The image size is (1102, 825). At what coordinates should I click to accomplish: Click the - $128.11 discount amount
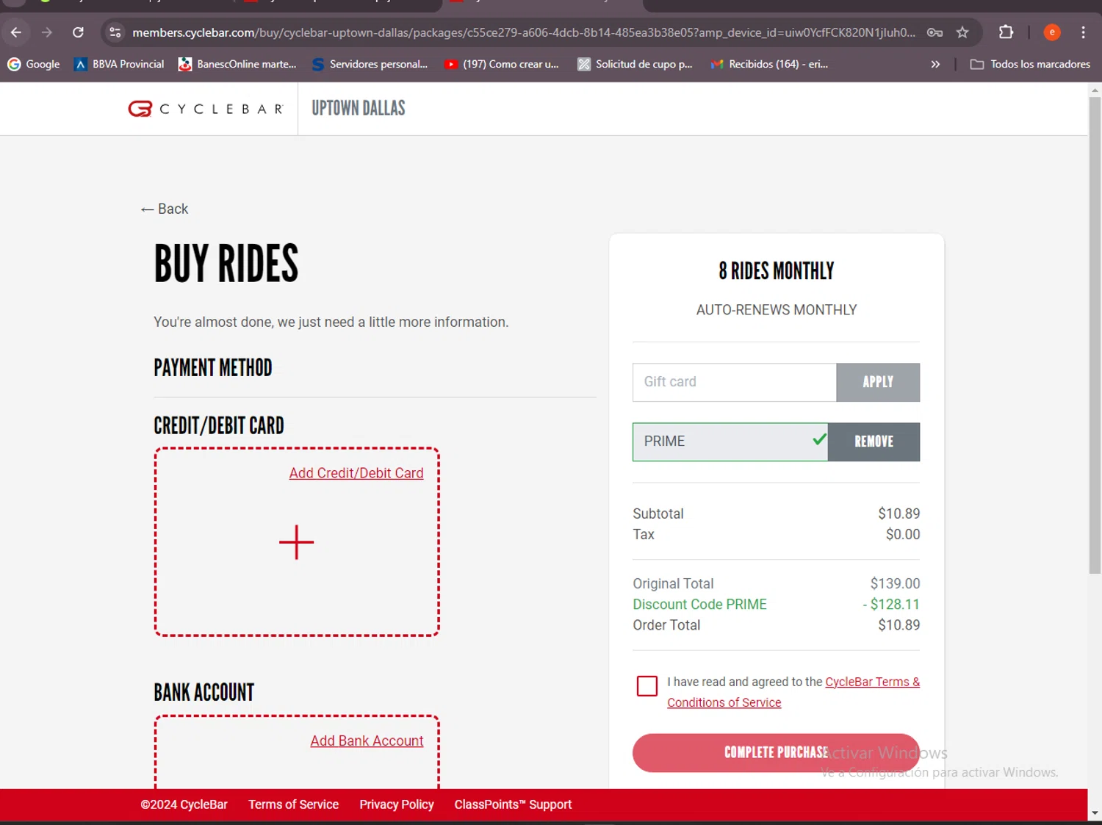(891, 605)
